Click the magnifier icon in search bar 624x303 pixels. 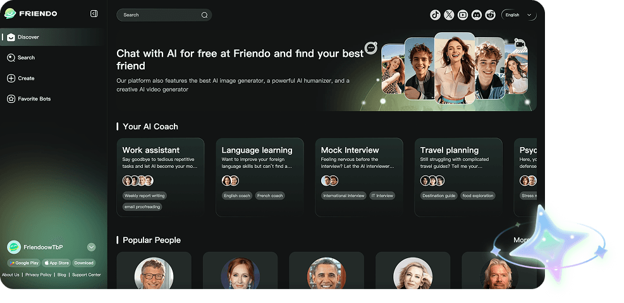click(x=205, y=15)
